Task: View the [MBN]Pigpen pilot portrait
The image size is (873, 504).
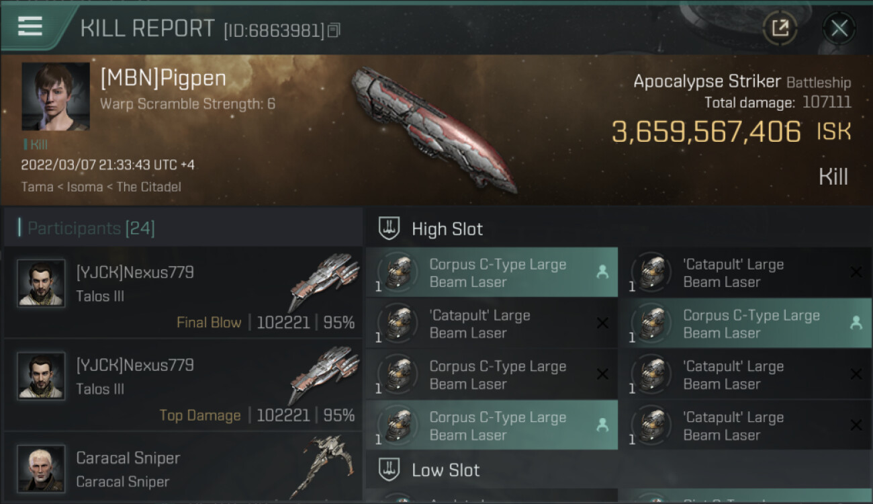Action: [x=56, y=97]
